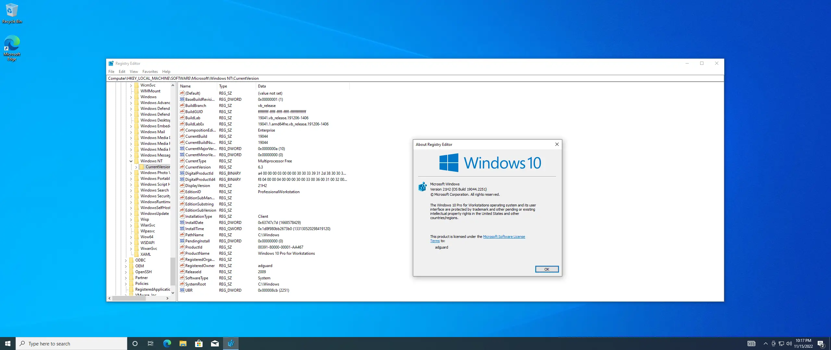
Task: Click the OK button in About dialog
Action: click(x=547, y=269)
